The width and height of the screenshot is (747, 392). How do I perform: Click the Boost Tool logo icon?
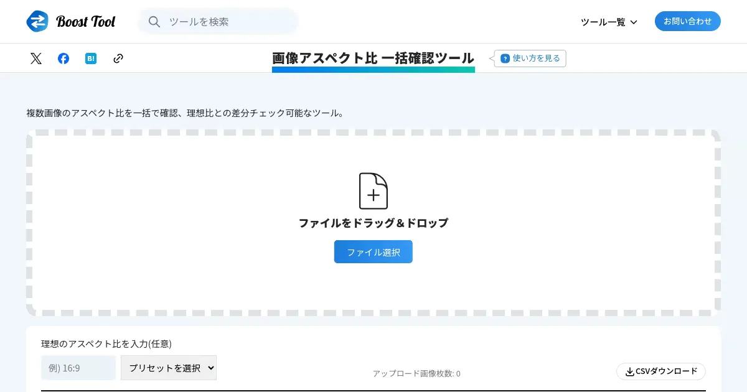[x=37, y=22]
